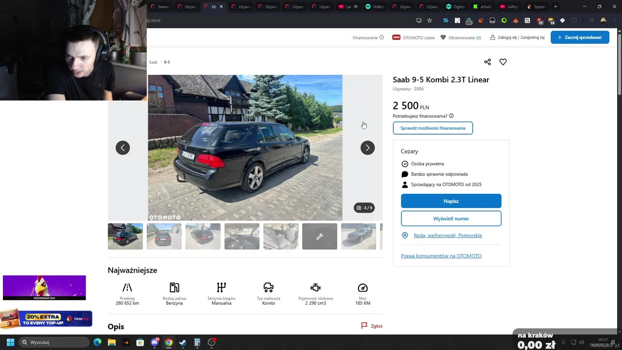Click the info icon next to Finansowanie

tap(381, 37)
